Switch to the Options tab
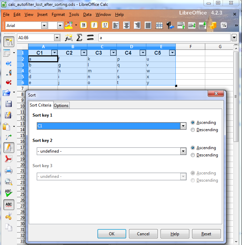The image size is (242, 245). pyautogui.click(x=61, y=106)
